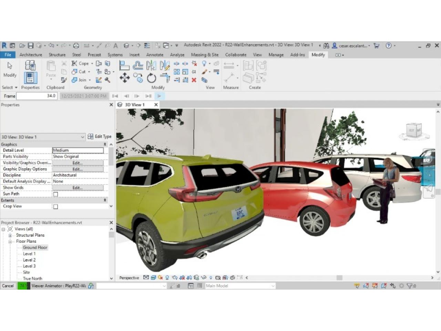
Task: Click the Frame number input field
Action: (37, 96)
